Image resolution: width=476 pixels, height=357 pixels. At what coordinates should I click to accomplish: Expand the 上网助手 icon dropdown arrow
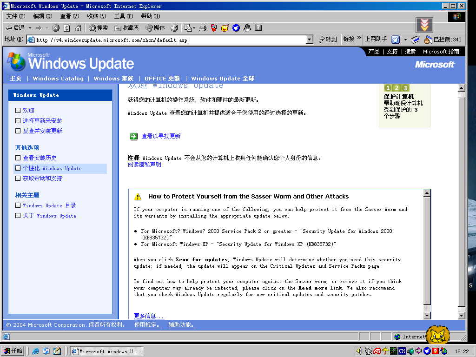[405, 40]
